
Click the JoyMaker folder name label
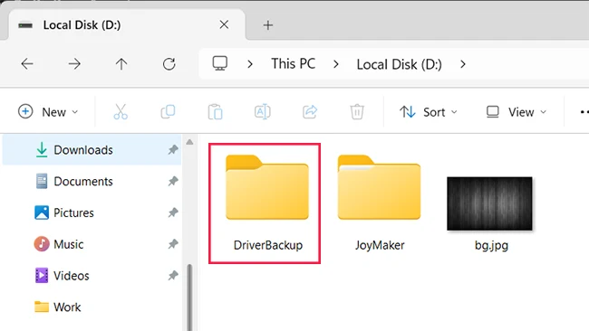[380, 245]
